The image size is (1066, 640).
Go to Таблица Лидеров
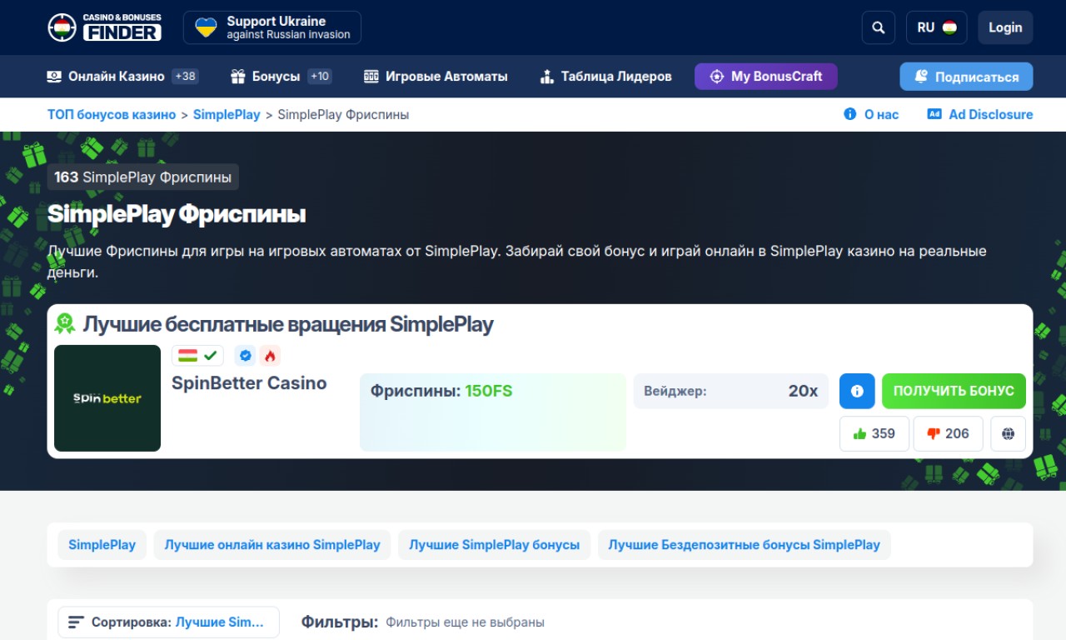(605, 77)
